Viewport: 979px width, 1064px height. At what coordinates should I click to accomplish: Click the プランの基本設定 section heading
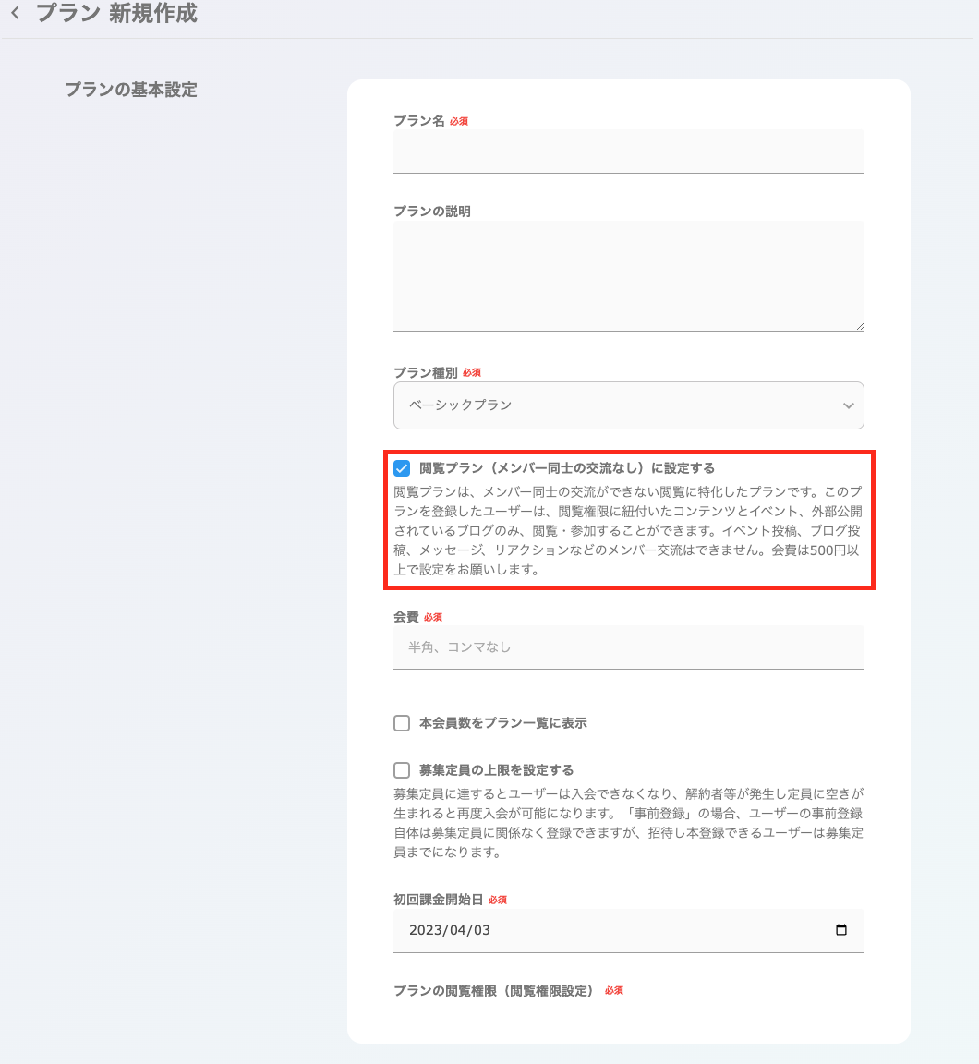131,90
